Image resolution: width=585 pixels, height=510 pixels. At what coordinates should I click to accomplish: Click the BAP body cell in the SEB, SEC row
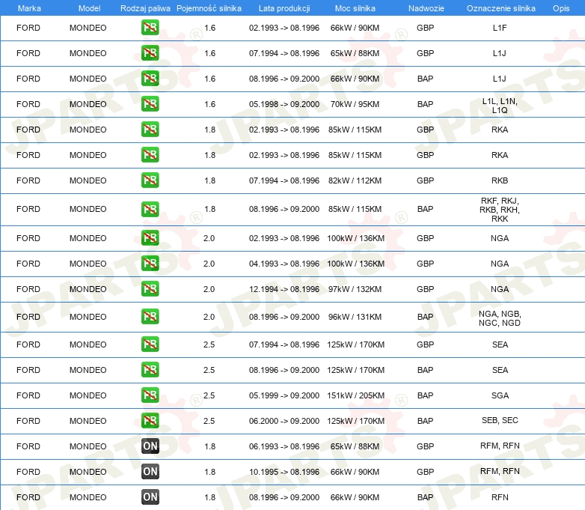pos(425,421)
